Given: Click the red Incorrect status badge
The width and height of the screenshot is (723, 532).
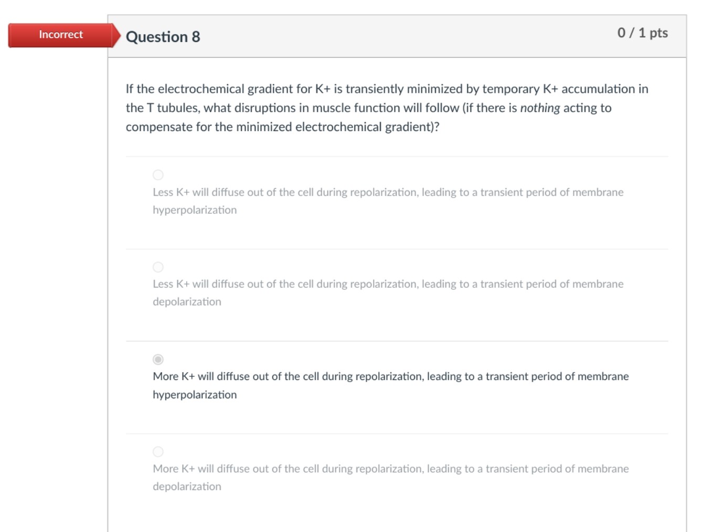Looking at the screenshot, I should 60,35.
